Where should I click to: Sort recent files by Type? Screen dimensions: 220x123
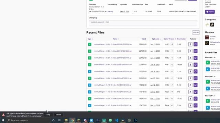(90, 39)
